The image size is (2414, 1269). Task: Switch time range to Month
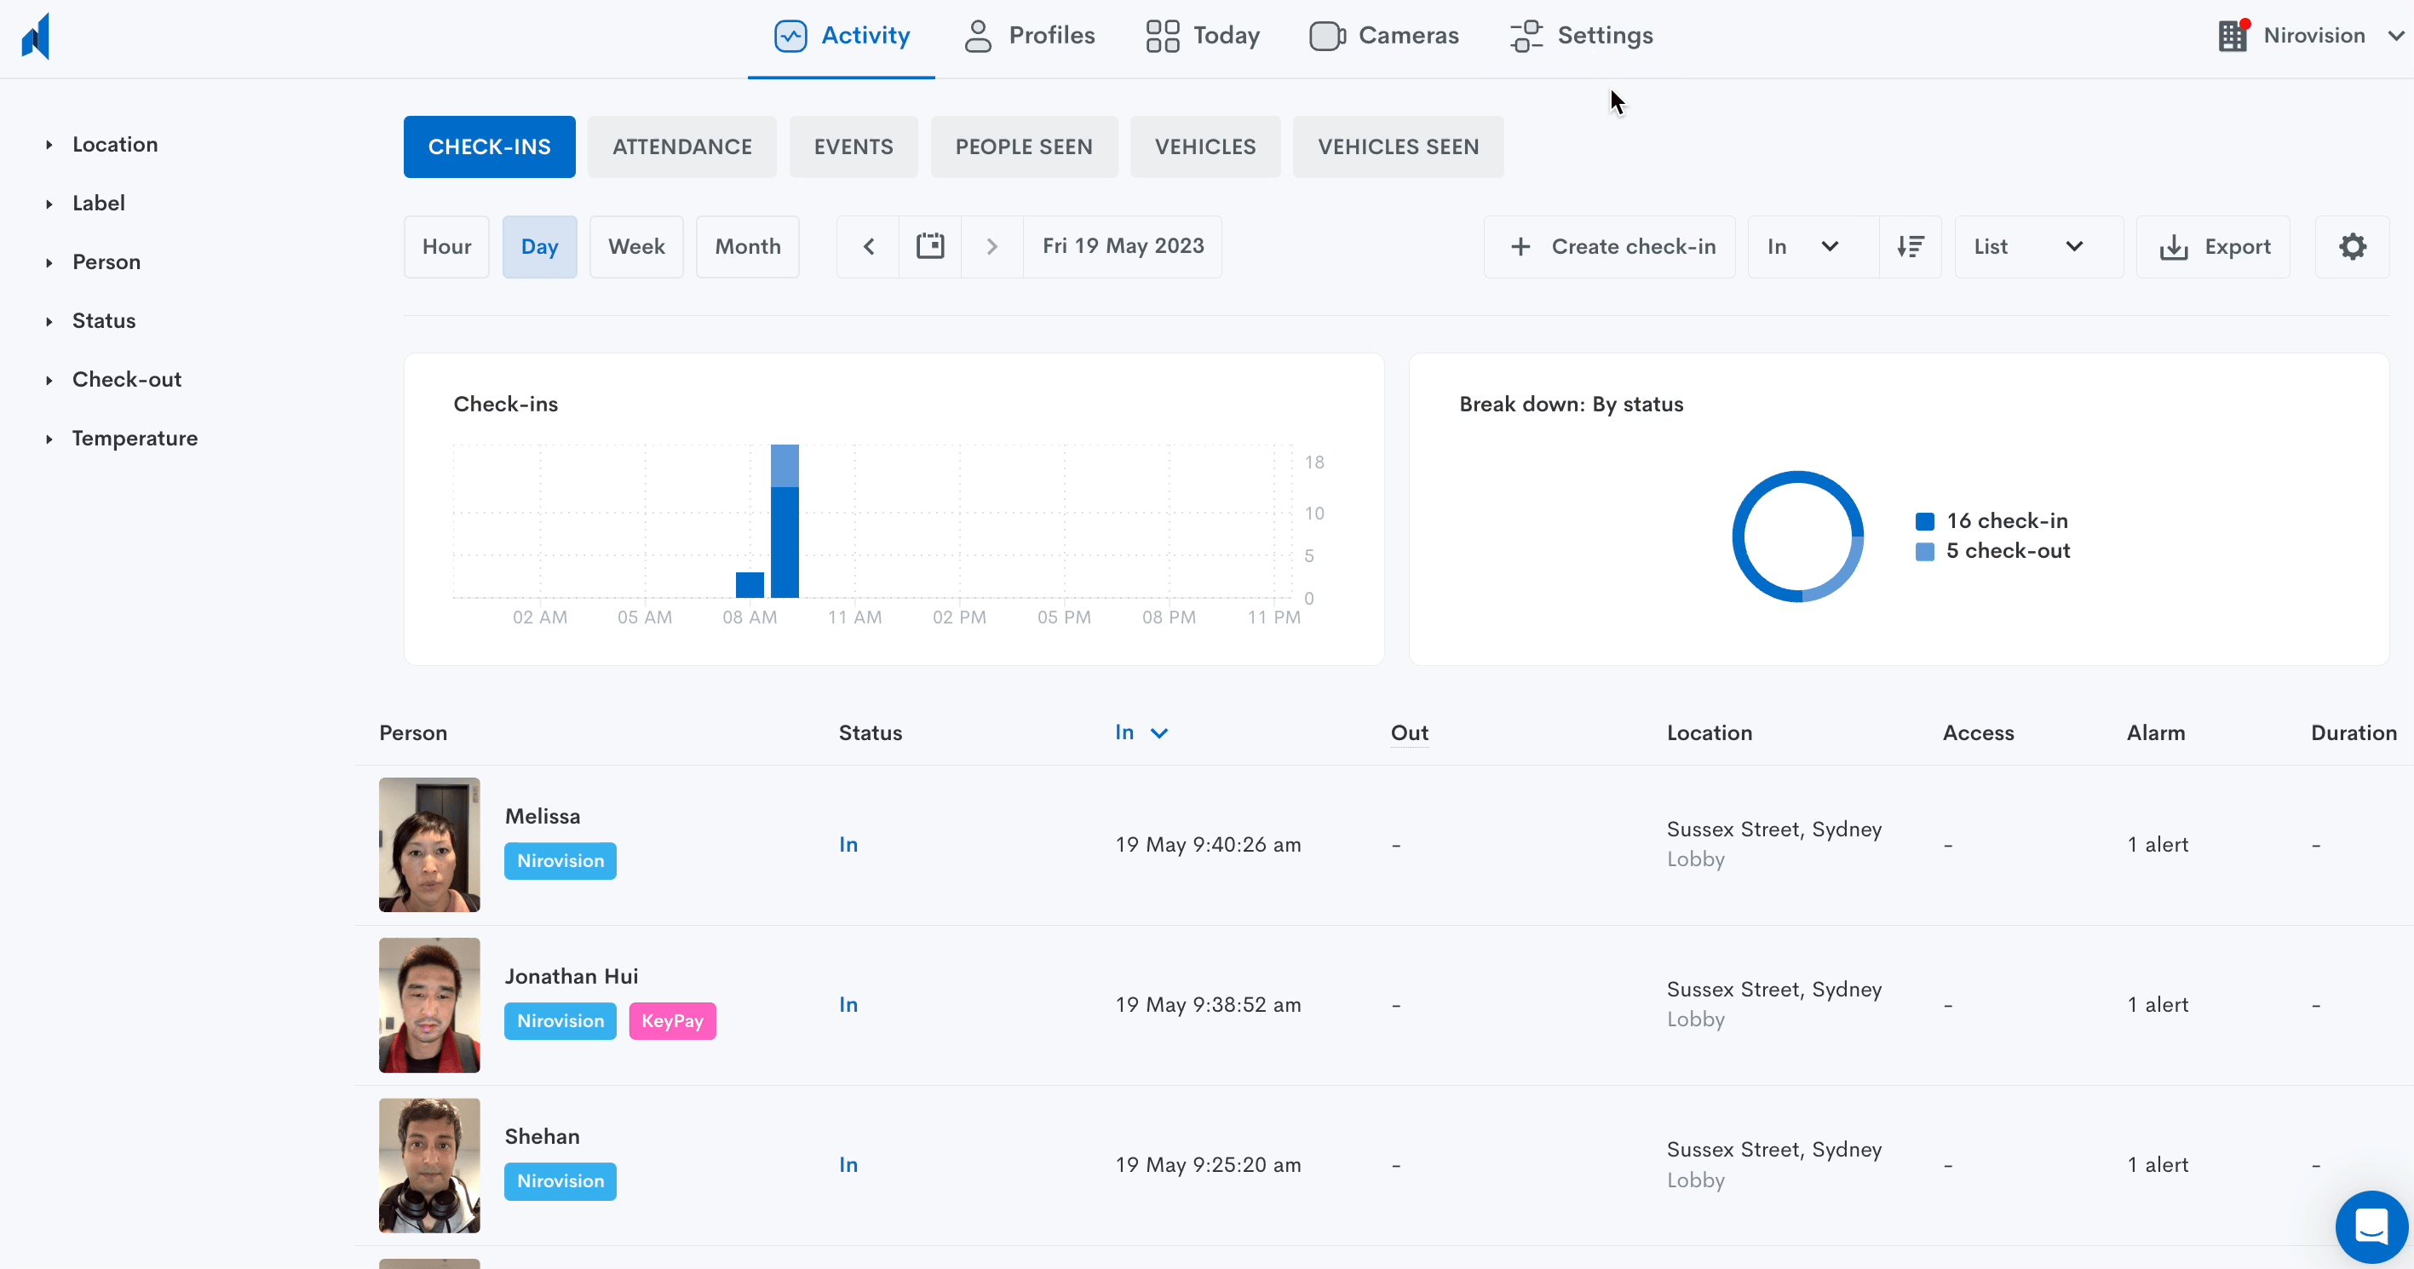coord(747,246)
